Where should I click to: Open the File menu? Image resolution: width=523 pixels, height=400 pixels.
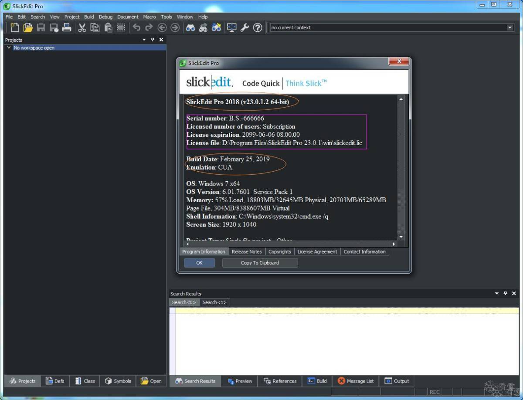tap(9, 17)
